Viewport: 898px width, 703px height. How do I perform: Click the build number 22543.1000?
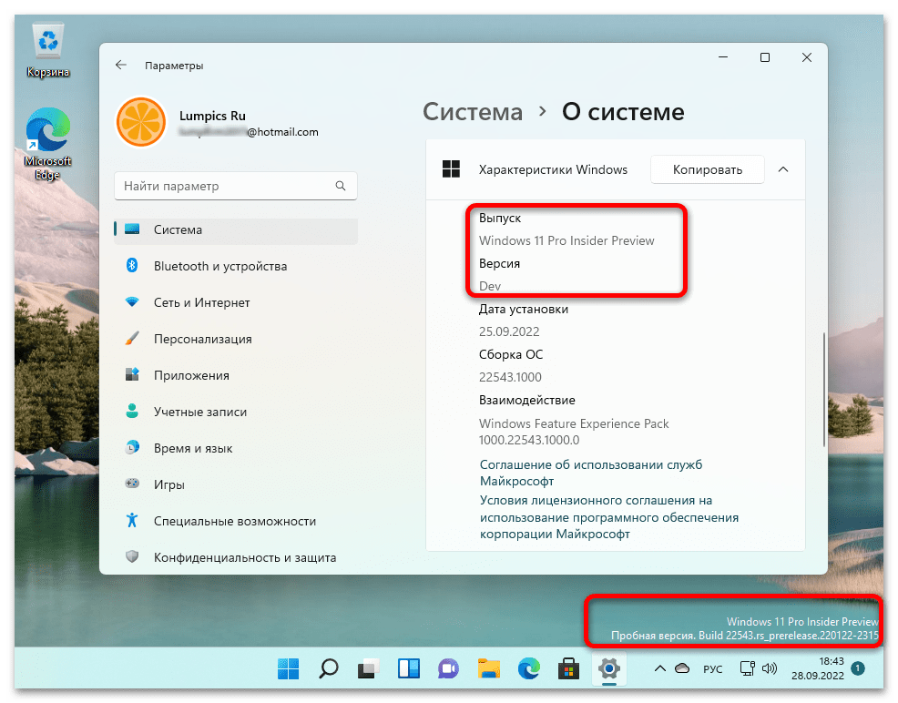click(510, 377)
